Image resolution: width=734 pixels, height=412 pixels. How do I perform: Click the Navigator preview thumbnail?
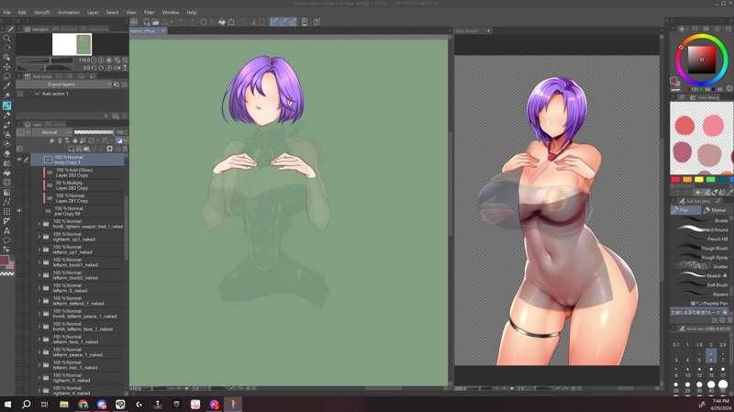click(72, 44)
